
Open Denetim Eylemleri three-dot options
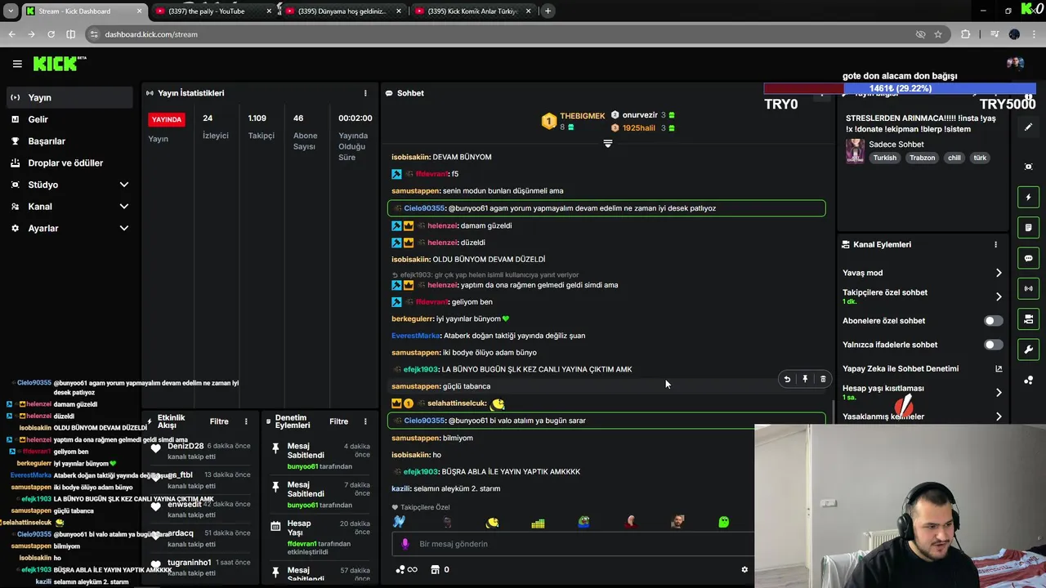coord(365,421)
